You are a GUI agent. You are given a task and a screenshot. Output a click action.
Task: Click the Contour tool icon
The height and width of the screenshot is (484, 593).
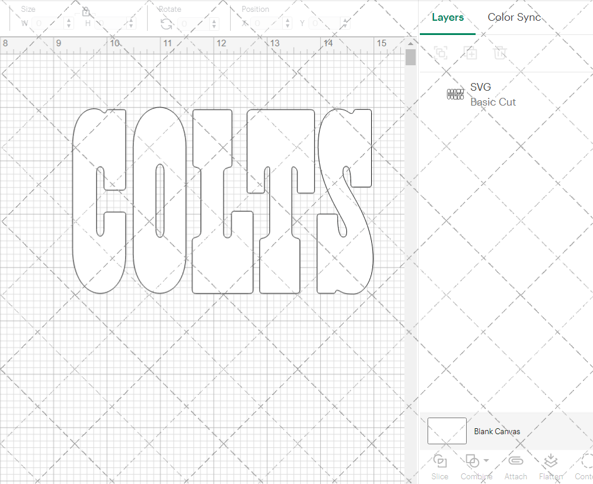click(586, 461)
